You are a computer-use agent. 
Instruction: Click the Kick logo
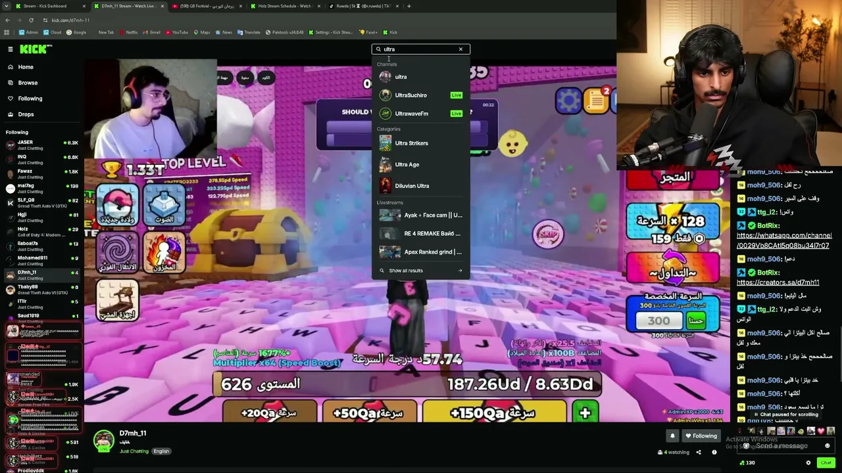coord(36,49)
